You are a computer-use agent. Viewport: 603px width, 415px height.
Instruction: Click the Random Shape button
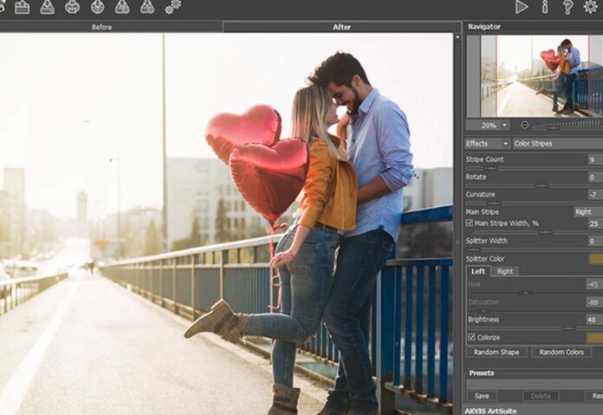tap(496, 353)
